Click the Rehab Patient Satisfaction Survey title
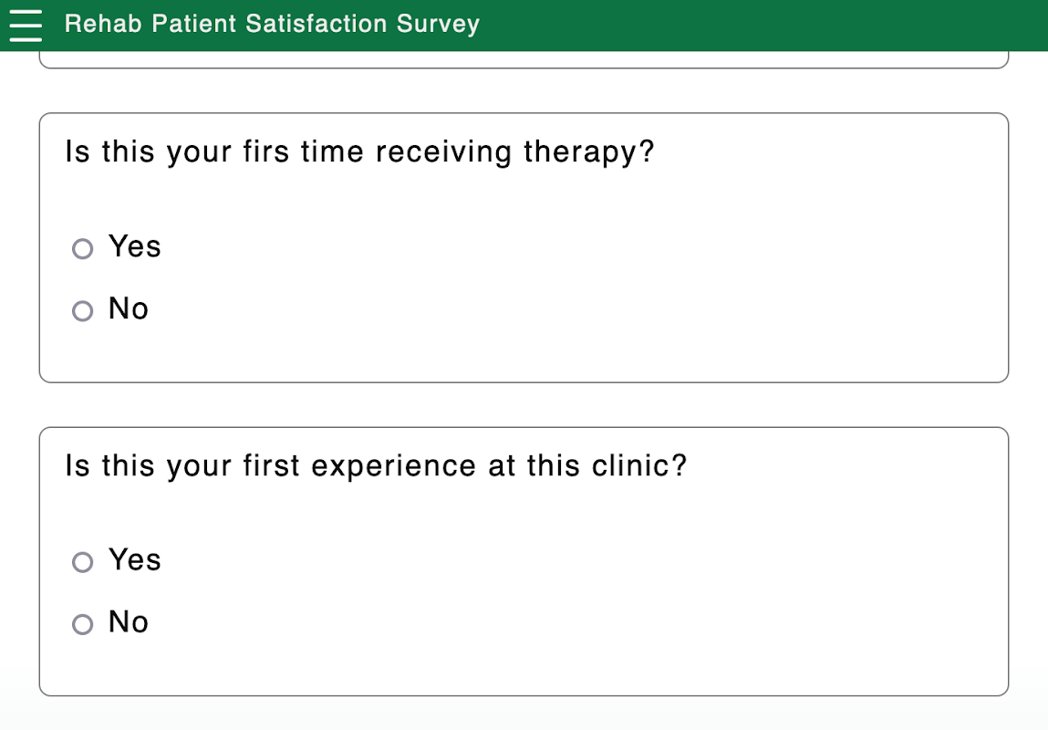This screenshot has height=730, width=1048. point(272,25)
